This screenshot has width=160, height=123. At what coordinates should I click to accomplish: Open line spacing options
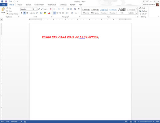(67, 13)
